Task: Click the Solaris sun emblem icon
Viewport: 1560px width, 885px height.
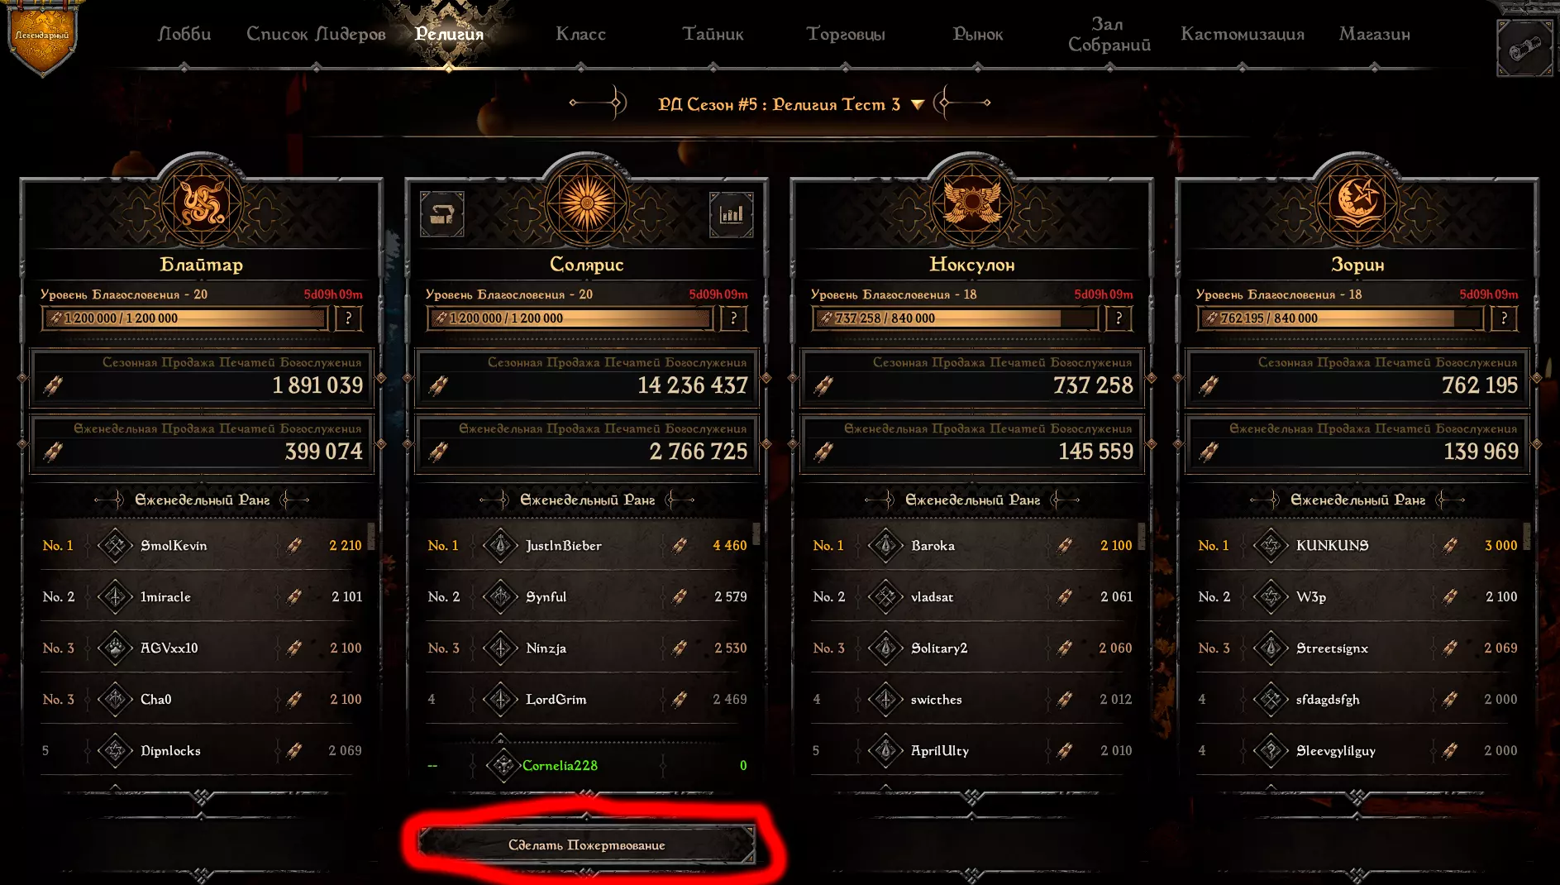Action: (587, 203)
